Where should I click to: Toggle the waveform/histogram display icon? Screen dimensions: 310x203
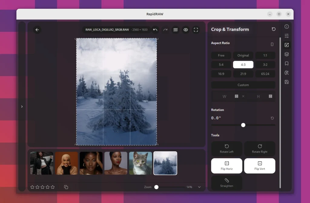[x=175, y=30]
